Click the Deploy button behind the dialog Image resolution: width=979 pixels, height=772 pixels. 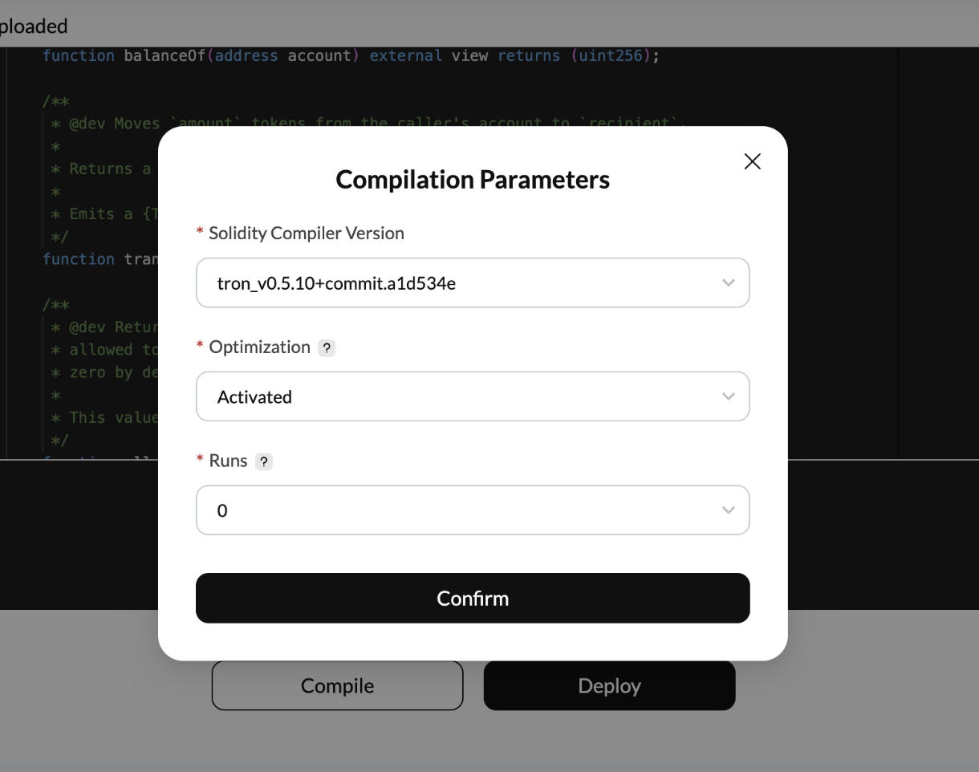pyautogui.click(x=609, y=685)
